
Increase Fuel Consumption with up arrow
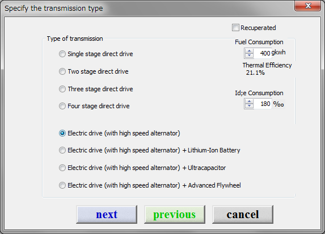pos(249,51)
